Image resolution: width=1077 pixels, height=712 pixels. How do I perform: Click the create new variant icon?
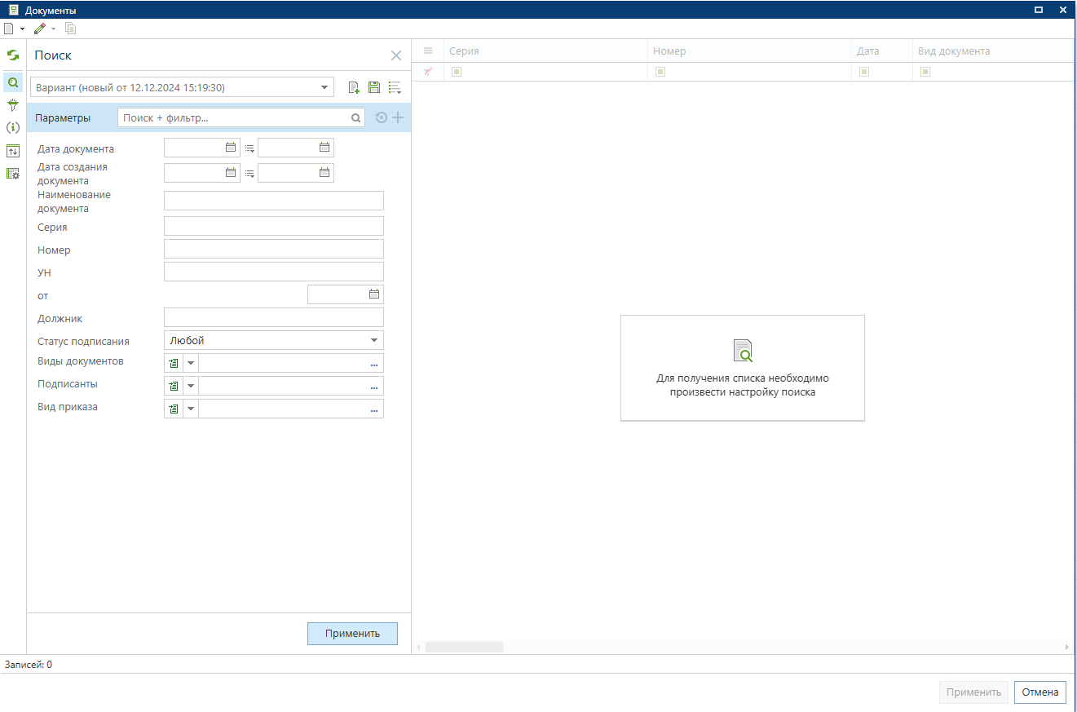coord(354,87)
